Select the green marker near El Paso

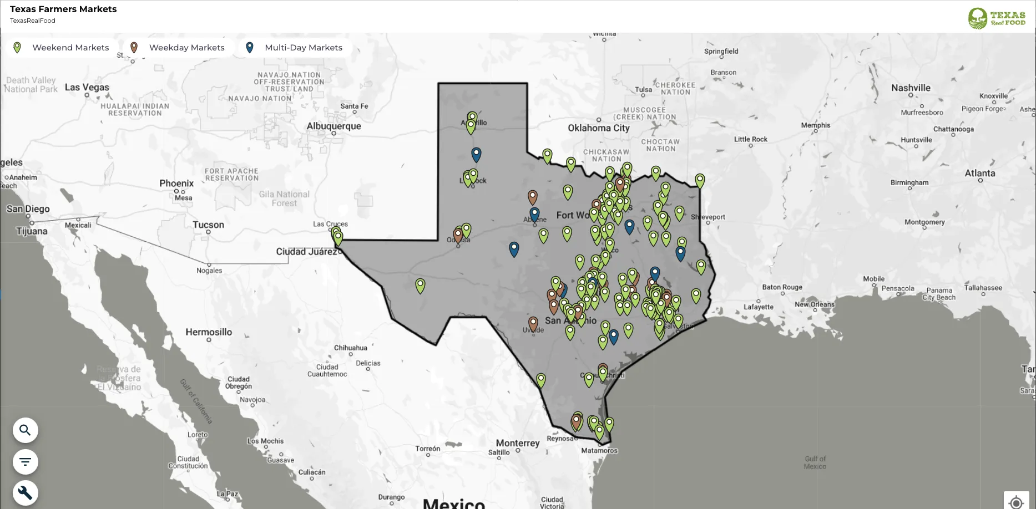click(x=337, y=235)
